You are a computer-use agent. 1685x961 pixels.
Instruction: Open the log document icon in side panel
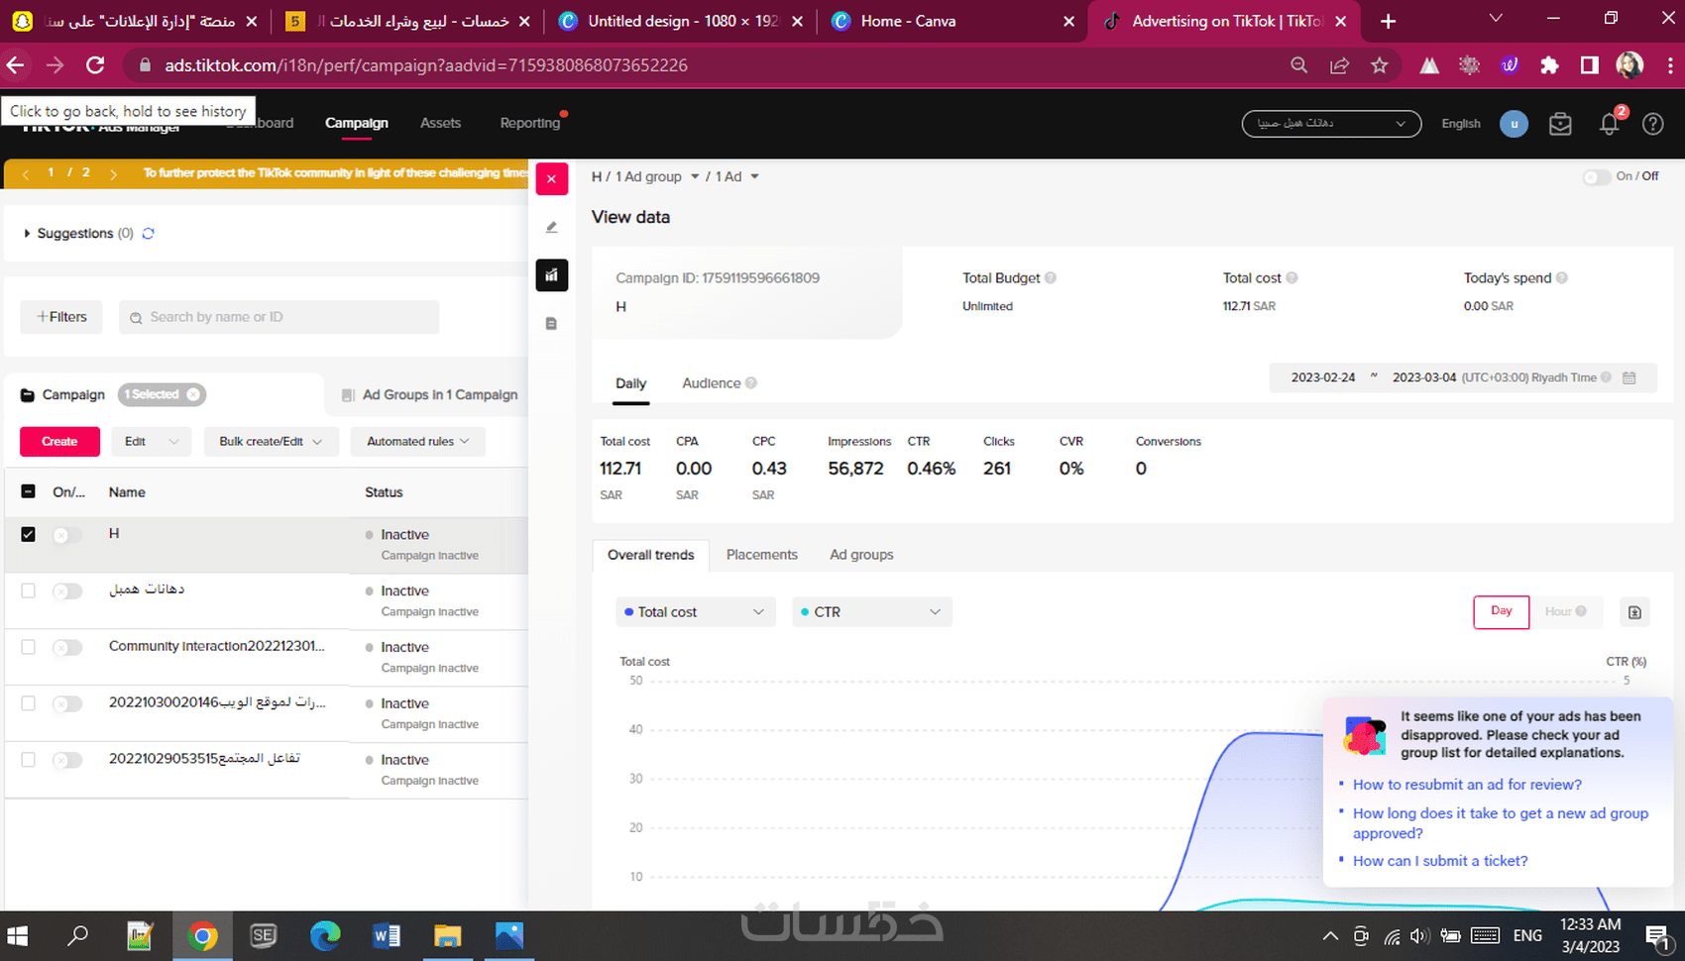click(x=552, y=324)
